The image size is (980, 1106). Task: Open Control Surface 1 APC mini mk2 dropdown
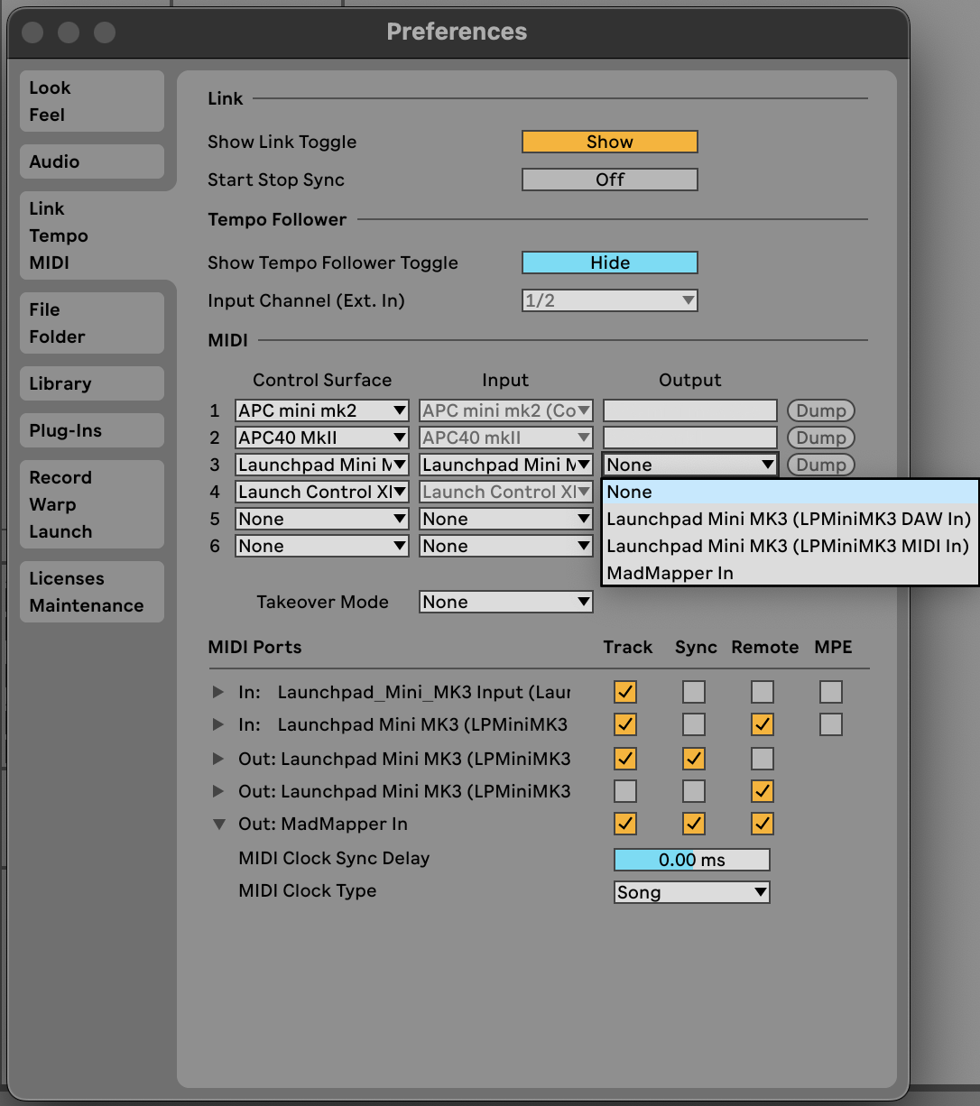[321, 410]
